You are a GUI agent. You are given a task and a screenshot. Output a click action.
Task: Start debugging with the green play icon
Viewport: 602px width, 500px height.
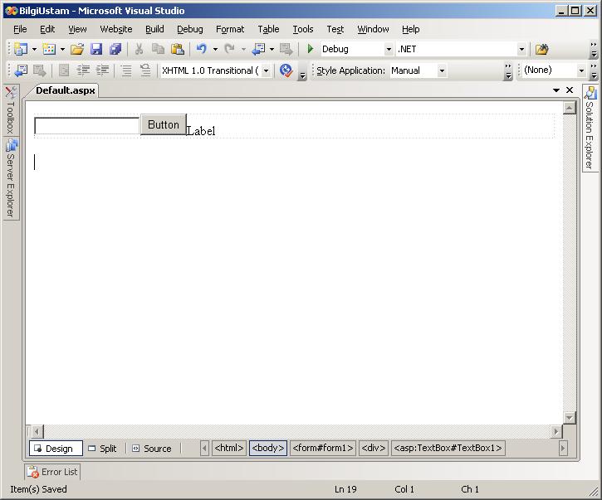311,50
